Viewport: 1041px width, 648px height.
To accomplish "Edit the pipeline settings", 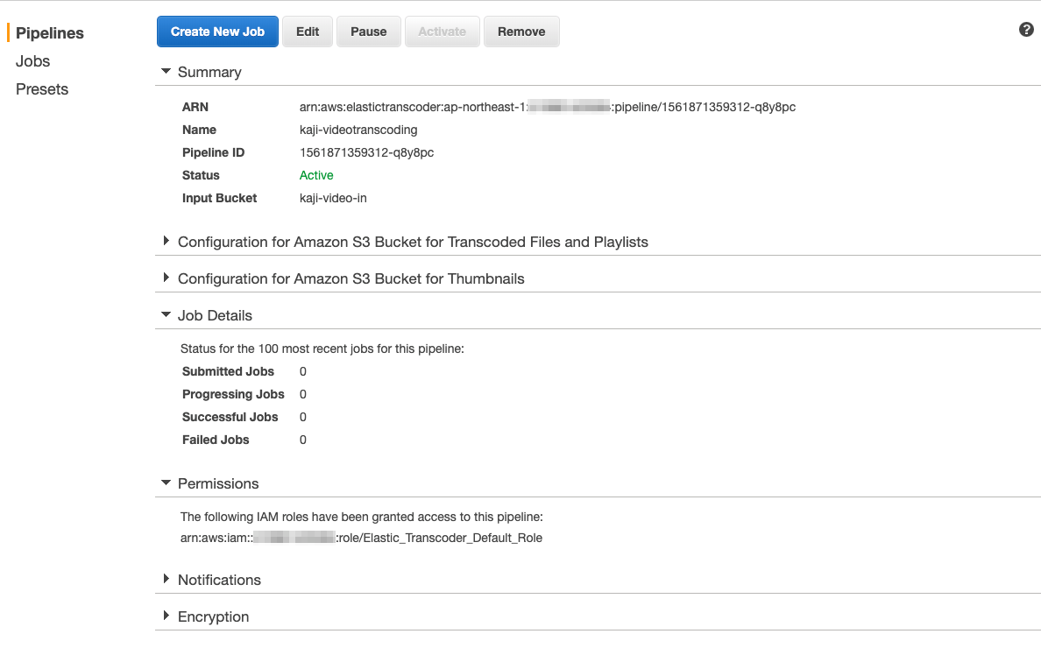I will (307, 31).
